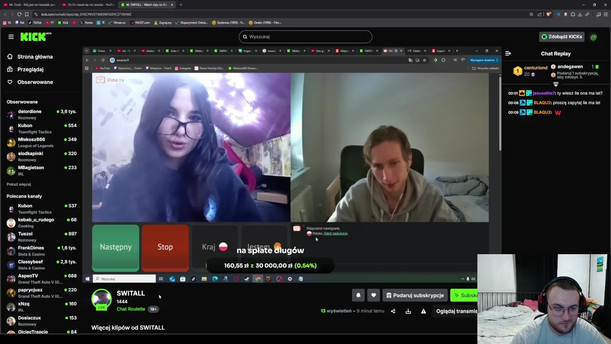Open Obserwowane in the sidebar
Viewport: 611px width, 344px height.
35,82
